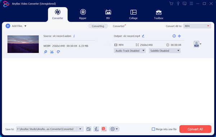Open the Convert All to MP4 dropdown

[x=197, y=26]
